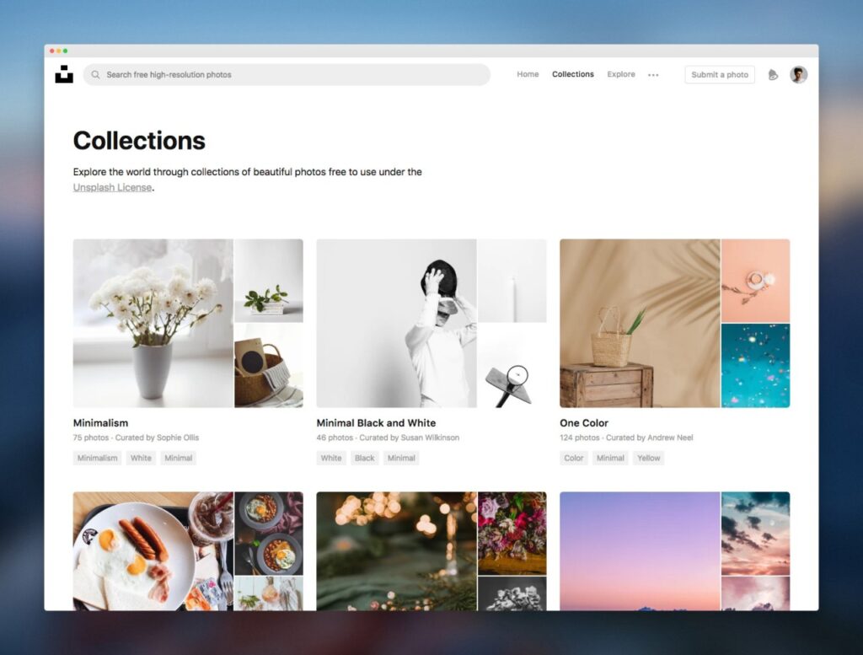Minimize the window with yellow button
This screenshot has height=655, width=863.
[x=58, y=51]
